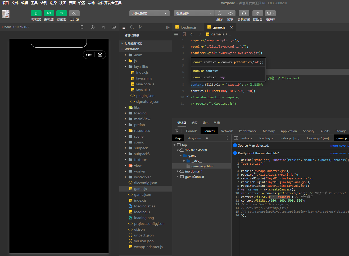Switch to the Console tab
This screenshot has height=256, width=349.
tap(192, 131)
